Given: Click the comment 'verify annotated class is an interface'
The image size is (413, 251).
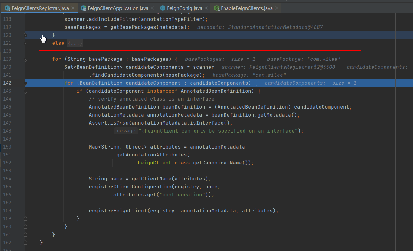Looking at the screenshot, I should click(152, 99).
